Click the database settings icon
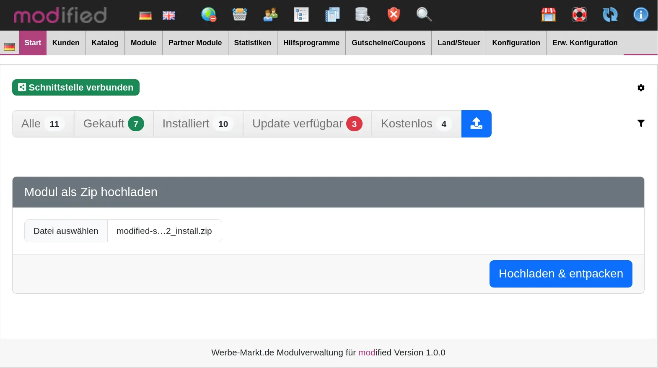Image resolution: width=658 pixels, height=368 pixels. pos(363,15)
